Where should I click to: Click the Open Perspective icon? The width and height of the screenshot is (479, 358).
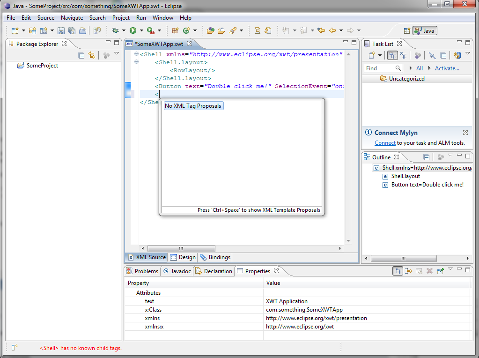tap(407, 30)
